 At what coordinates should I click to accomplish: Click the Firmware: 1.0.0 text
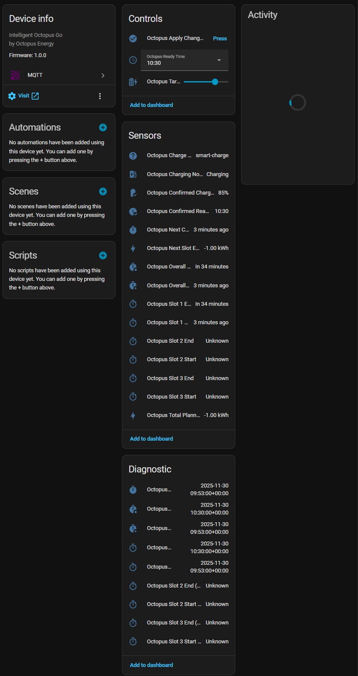click(x=27, y=55)
